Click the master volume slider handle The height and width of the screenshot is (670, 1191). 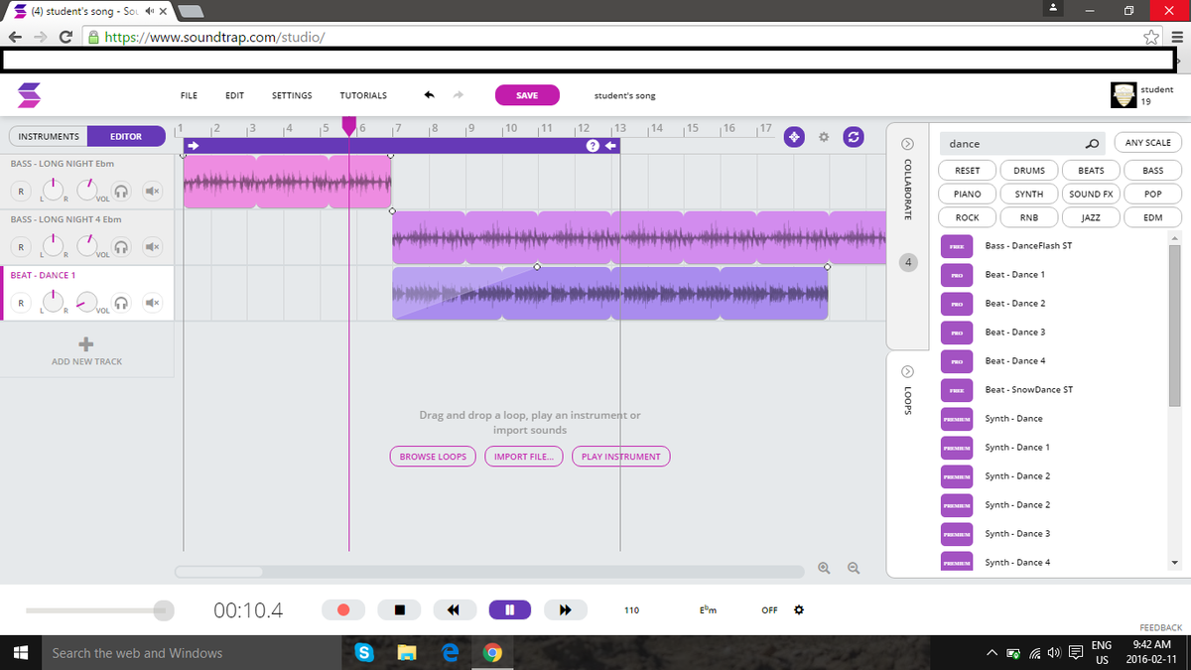coord(164,610)
